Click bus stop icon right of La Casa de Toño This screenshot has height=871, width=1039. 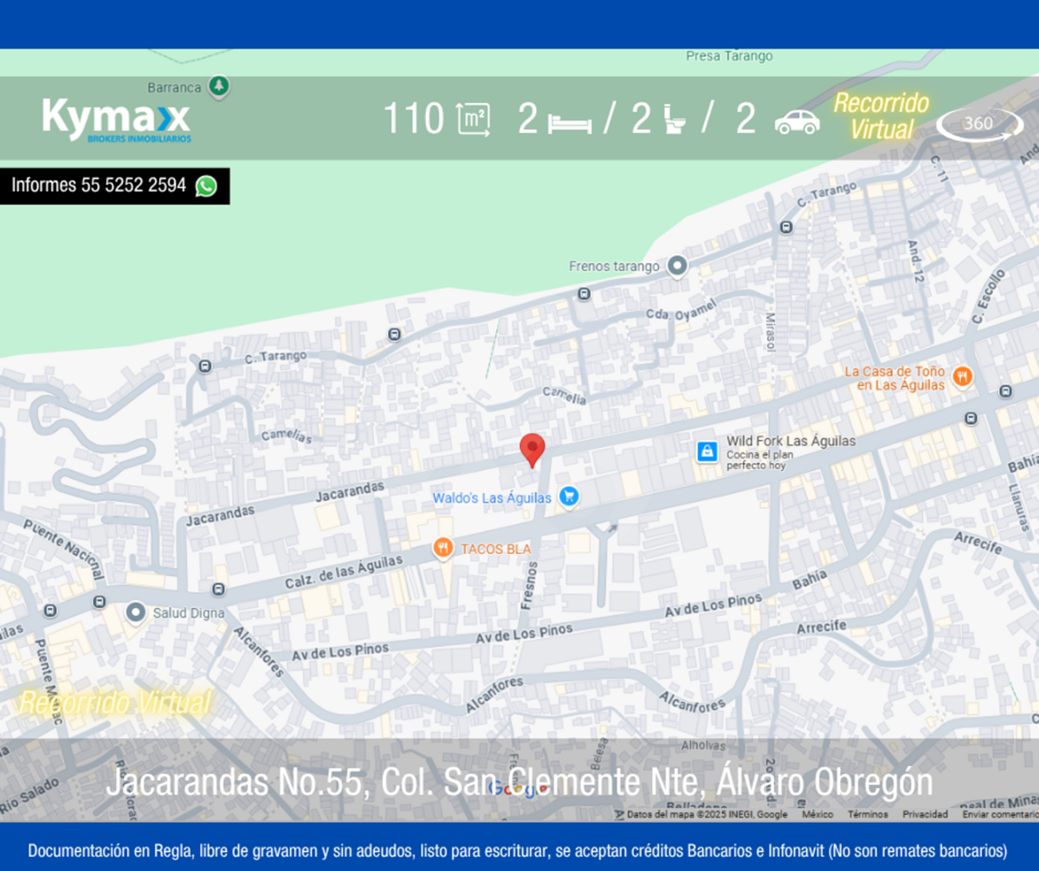coord(1004,391)
